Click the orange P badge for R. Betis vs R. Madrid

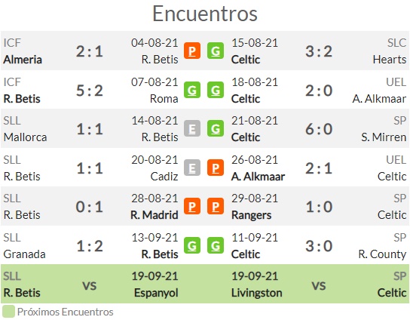[192, 206]
